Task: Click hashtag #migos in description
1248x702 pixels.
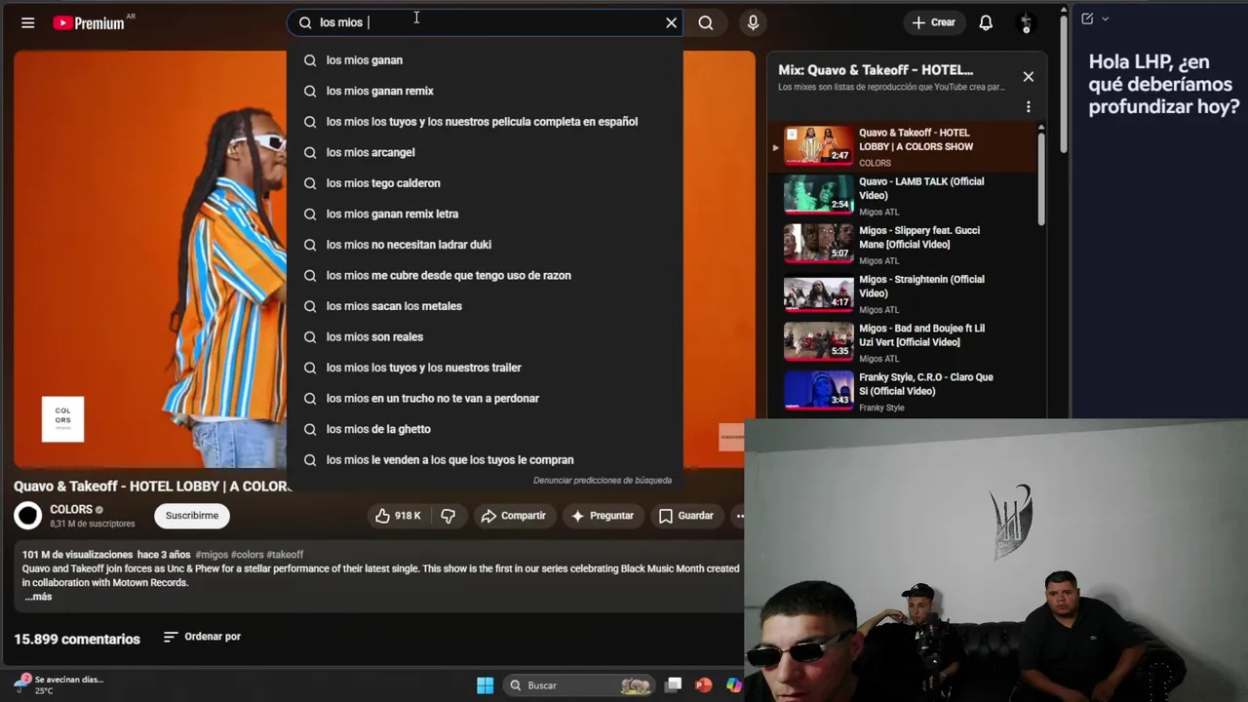Action: point(212,555)
